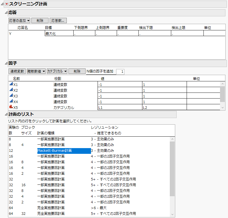Click the high value 1 for X4
The image size is (228, 218).
164,101
